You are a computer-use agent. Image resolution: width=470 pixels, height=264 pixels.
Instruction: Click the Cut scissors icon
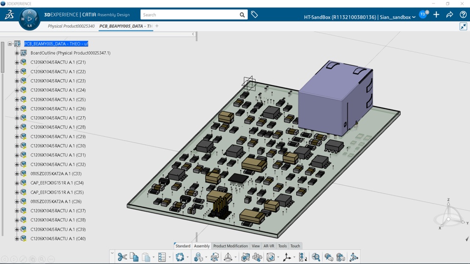pos(122,257)
